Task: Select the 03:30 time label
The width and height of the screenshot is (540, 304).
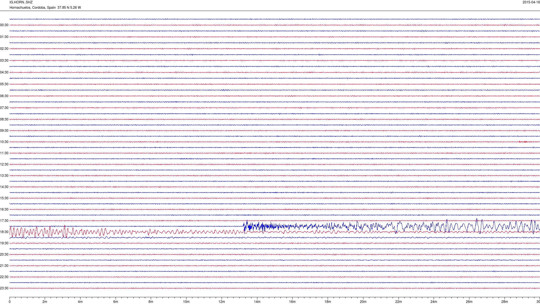Action: [4, 61]
